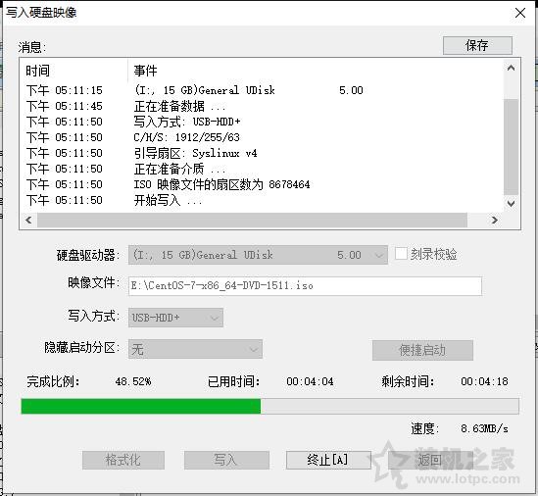Select the log row 正在准备数据 ...
The image size is (538, 496).
click(x=261, y=106)
